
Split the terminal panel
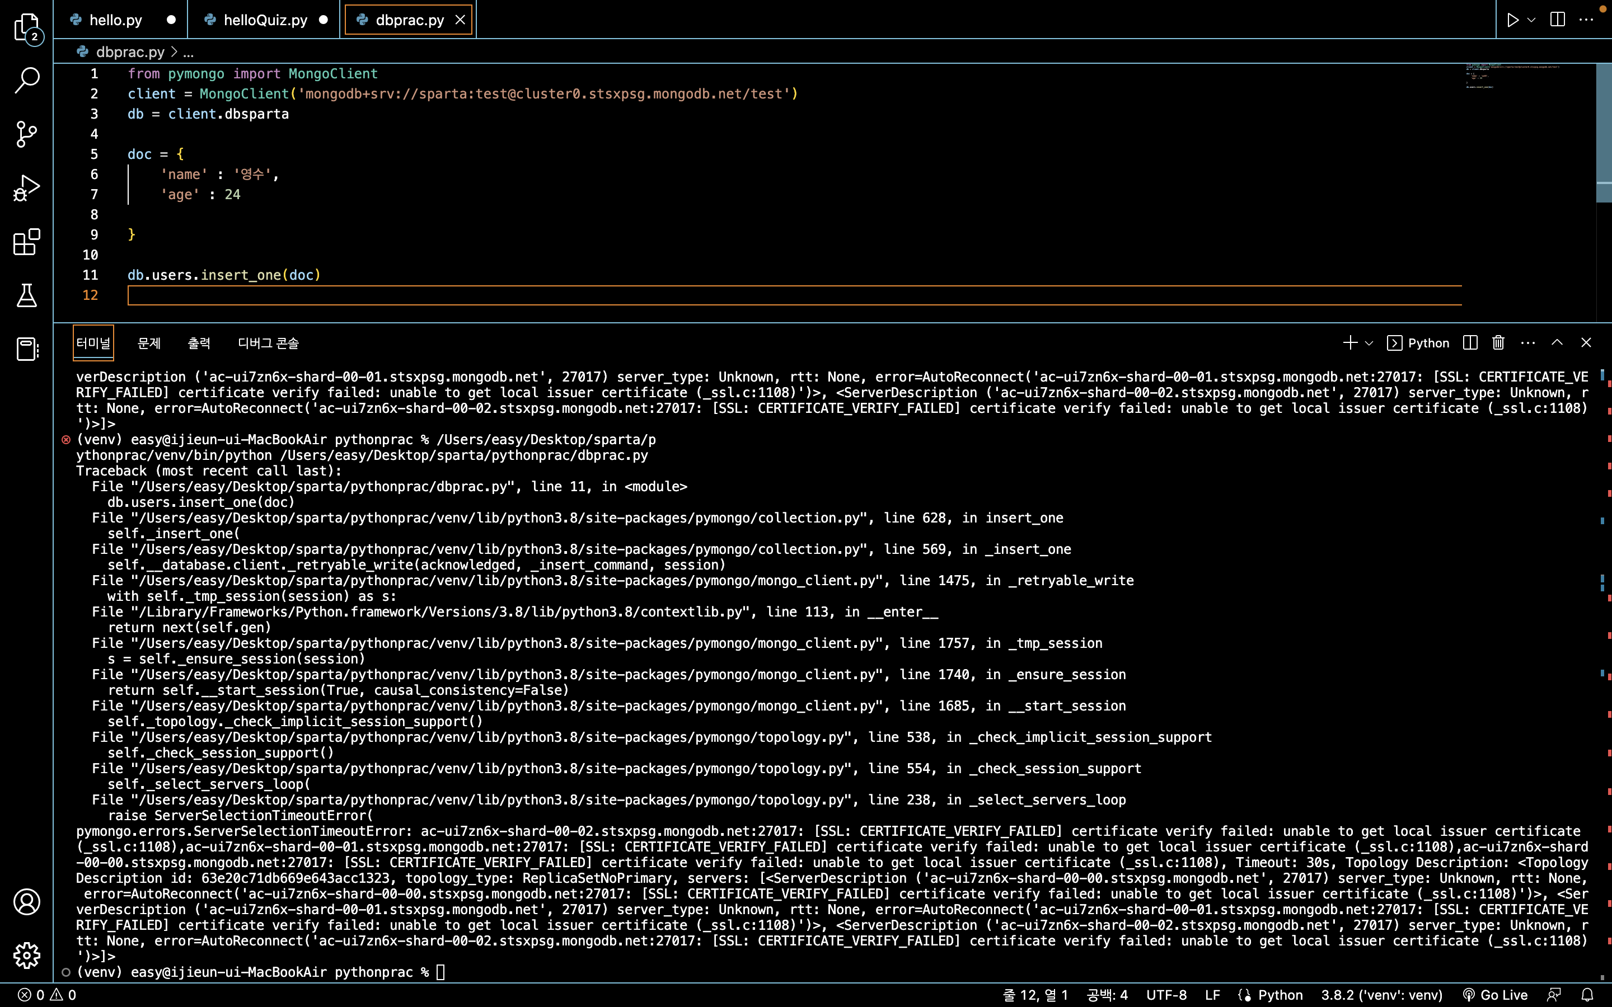coord(1470,343)
